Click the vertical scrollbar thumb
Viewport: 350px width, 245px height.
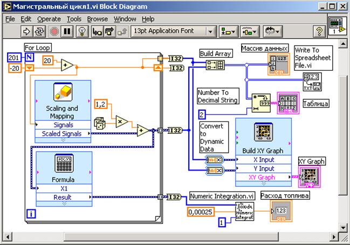point(343,135)
